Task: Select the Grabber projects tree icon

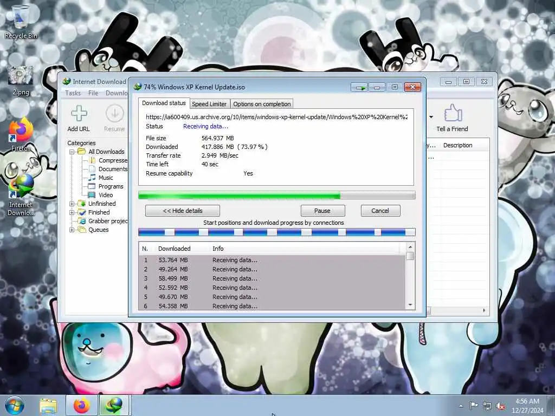Action: coord(82,221)
